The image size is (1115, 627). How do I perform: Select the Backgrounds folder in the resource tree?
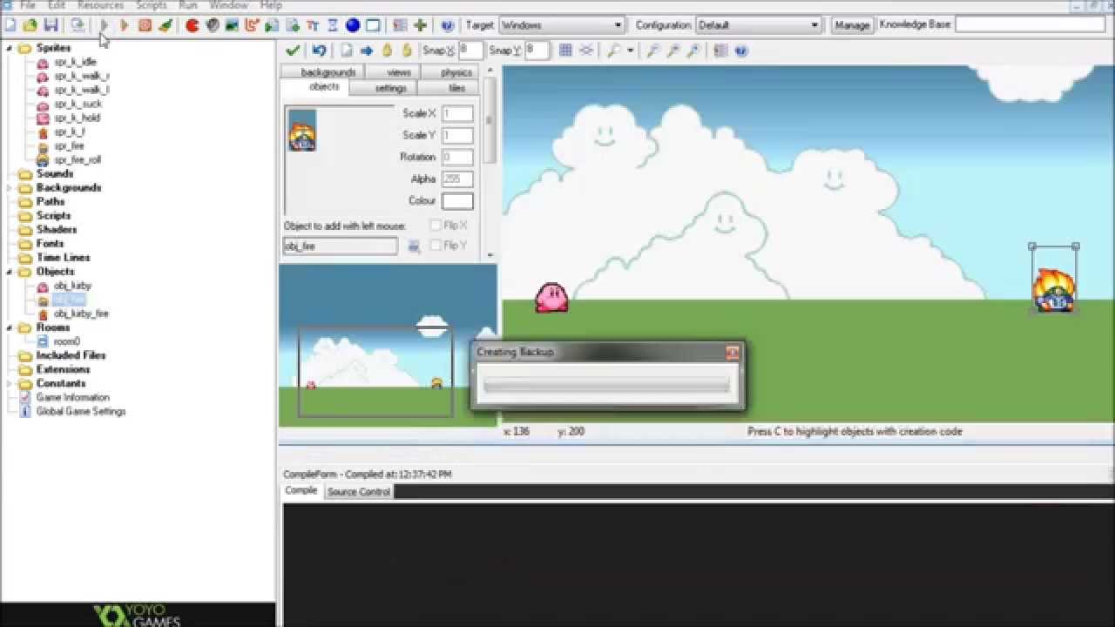coord(68,187)
